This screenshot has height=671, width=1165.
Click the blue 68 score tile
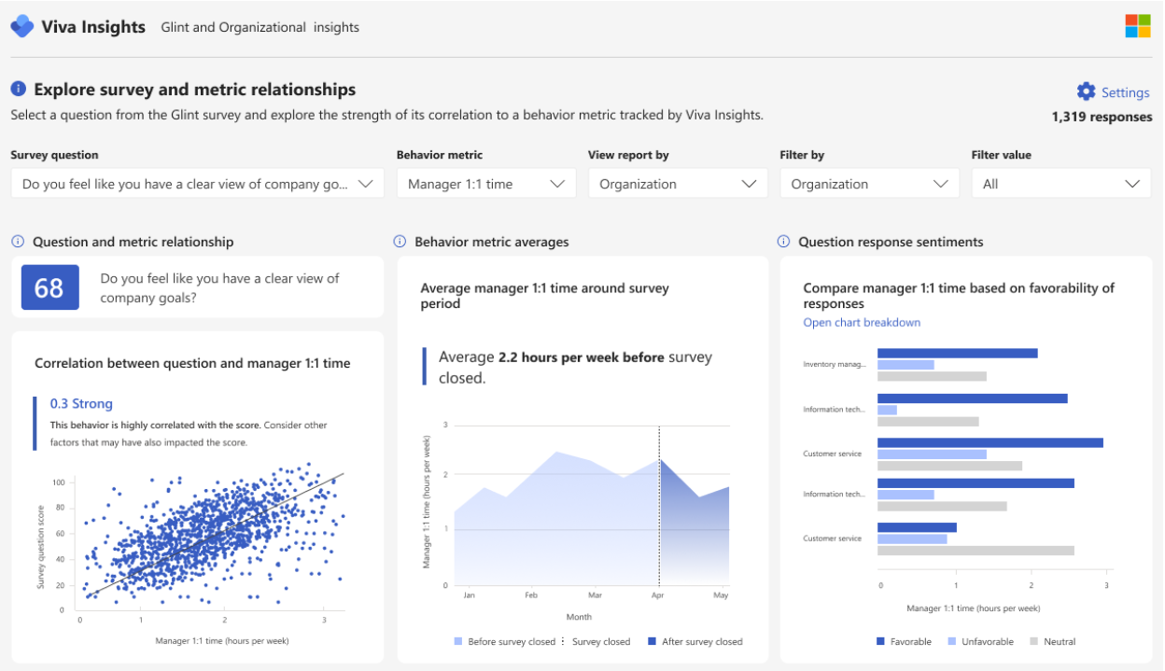49,287
